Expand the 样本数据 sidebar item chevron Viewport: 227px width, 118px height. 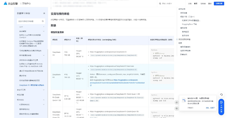click(x=44, y=55)
